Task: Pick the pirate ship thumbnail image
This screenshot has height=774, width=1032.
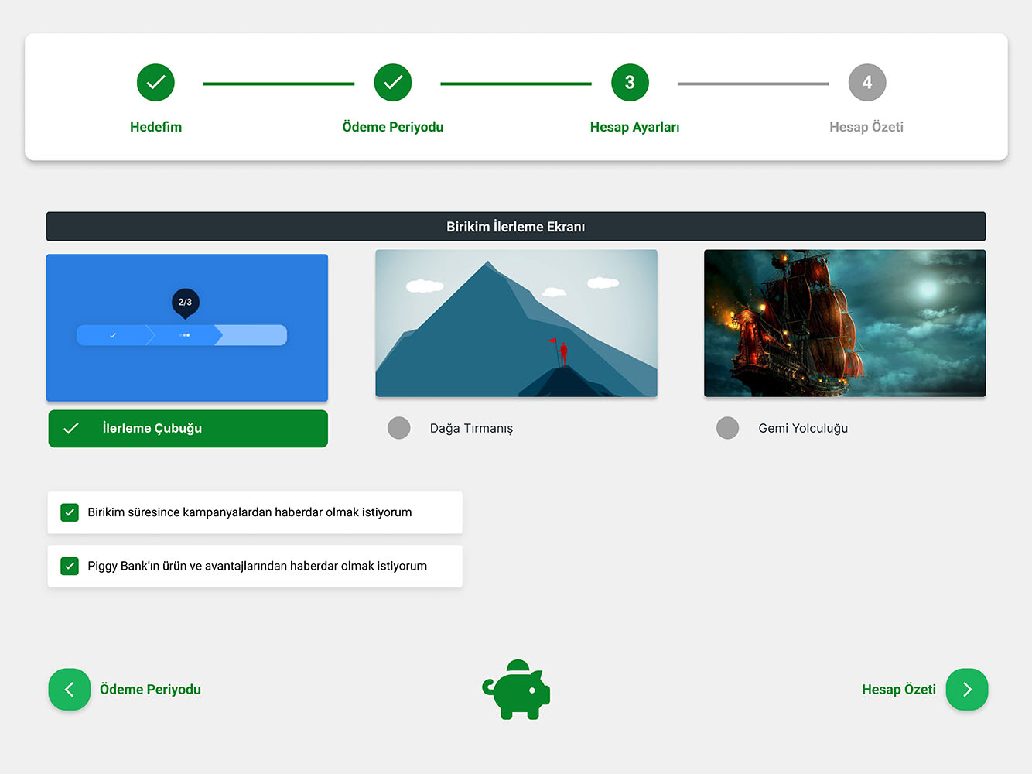Action: pos(845,323)
